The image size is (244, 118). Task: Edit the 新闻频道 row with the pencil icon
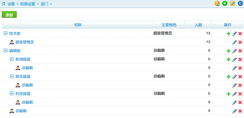pyautogui.click(x=234, y=60)
